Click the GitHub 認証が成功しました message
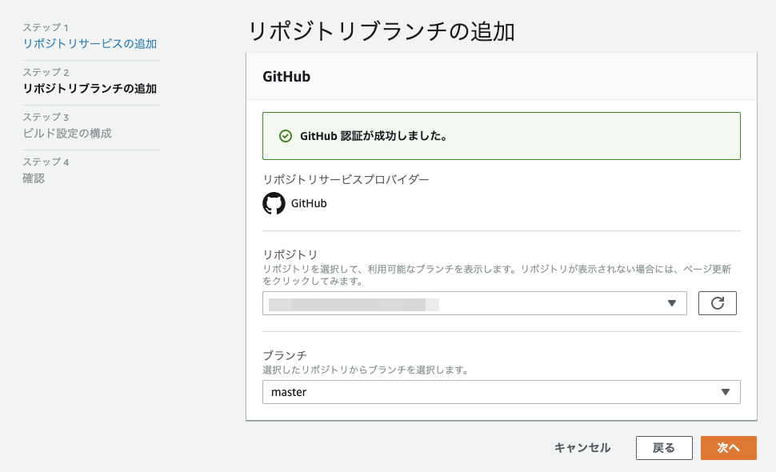 point(374,136)
